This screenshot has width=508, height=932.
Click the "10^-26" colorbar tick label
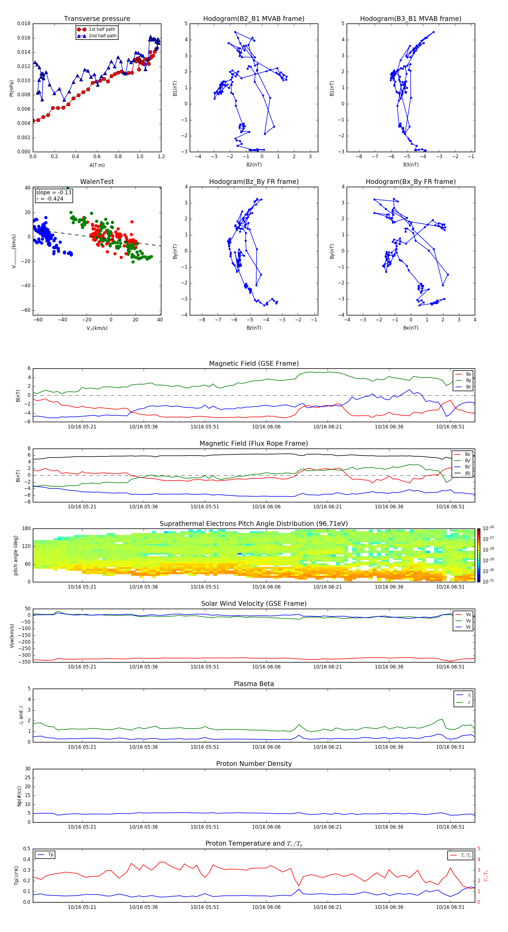[488, 528]
